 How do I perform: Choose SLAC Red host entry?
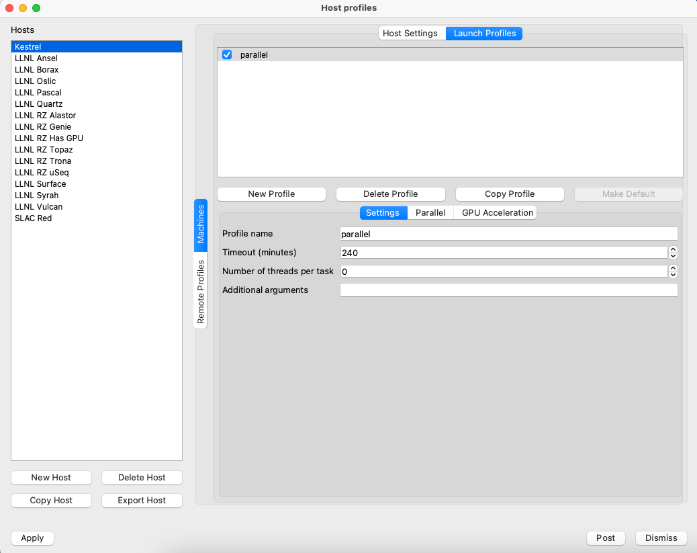[33, 218]
